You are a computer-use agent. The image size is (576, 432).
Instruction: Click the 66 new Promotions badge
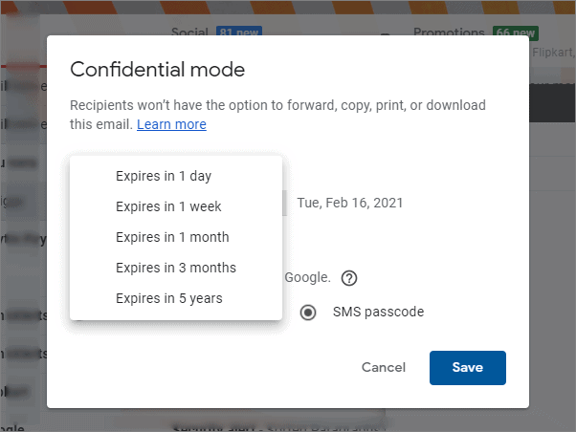516,32
